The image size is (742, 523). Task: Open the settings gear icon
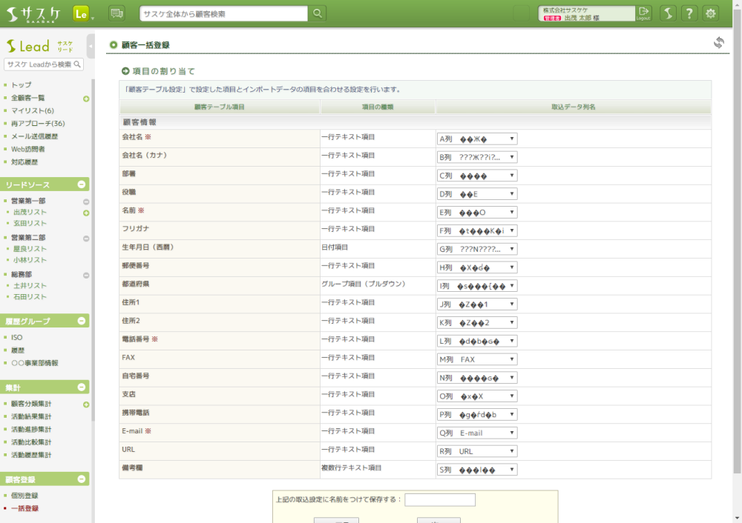tap(711, 13)
